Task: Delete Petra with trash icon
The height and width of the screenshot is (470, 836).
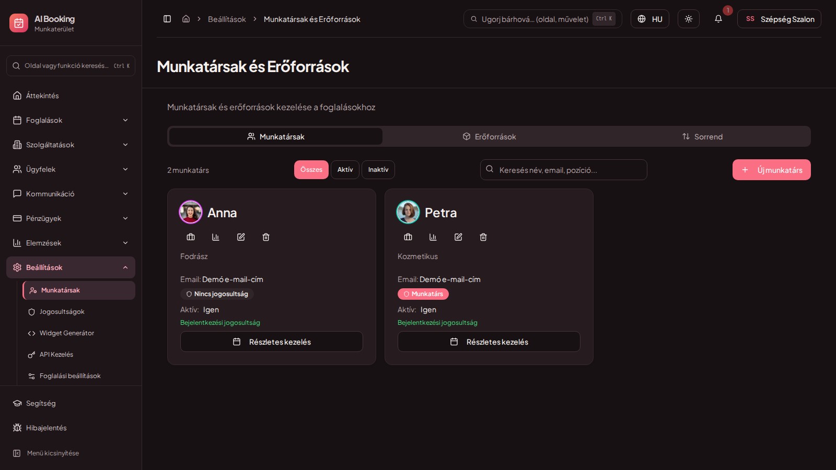Action: click(483, 237)
